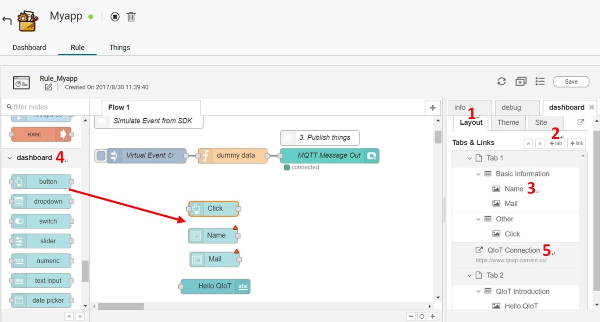Collapse the dashboard palette category
This screenshot has width=600, height=322.
click(x=9, y=158)
